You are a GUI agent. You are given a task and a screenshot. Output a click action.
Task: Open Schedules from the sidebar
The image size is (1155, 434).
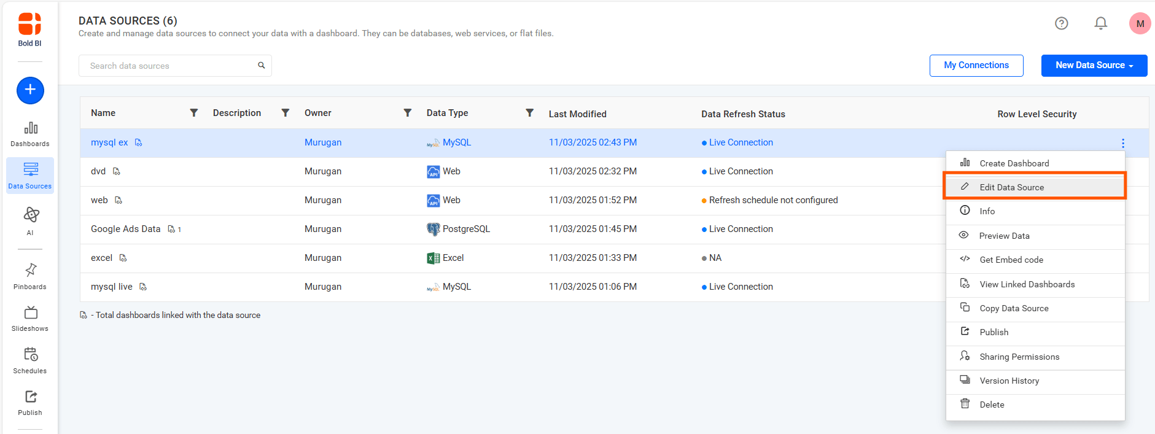30,360
